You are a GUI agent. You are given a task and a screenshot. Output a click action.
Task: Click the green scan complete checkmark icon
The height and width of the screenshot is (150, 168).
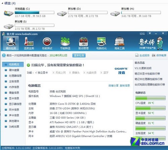(29, 65)
